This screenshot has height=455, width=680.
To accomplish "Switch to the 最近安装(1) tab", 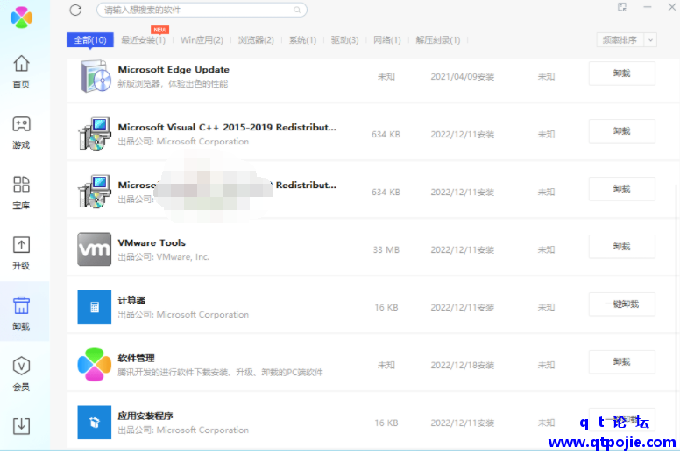I will (143, 40).
